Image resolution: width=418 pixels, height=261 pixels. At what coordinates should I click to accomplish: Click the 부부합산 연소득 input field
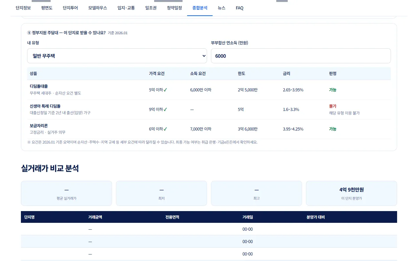coord(301,56)
